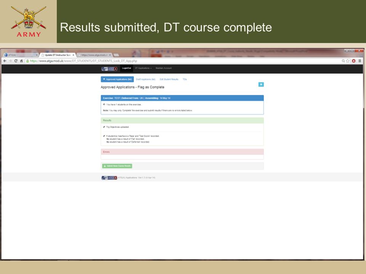The image size is (366, 274).
Task: Close the Update DT Instructor Scor tab
Action: click(x=73, y=55)
